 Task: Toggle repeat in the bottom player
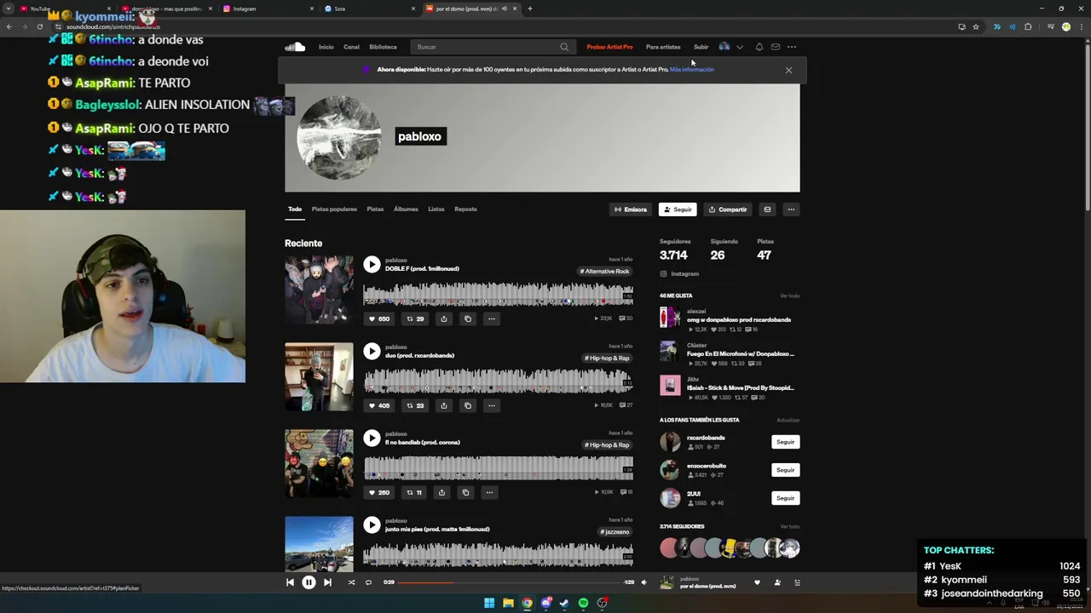coord(368,582)
